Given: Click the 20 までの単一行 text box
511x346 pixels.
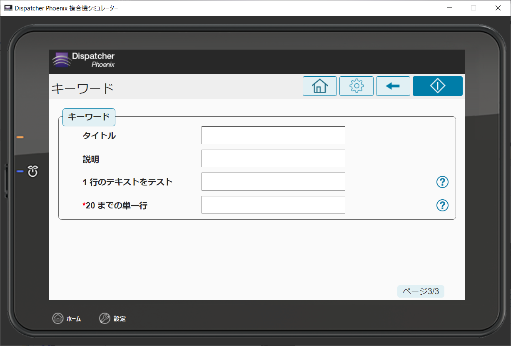Looking at the screenshot, I should (x=273, y=205).
